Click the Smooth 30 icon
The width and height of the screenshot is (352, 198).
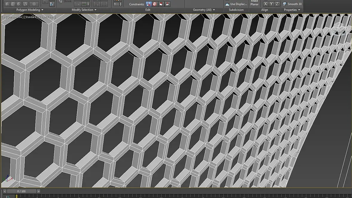(x=285, y=4)
